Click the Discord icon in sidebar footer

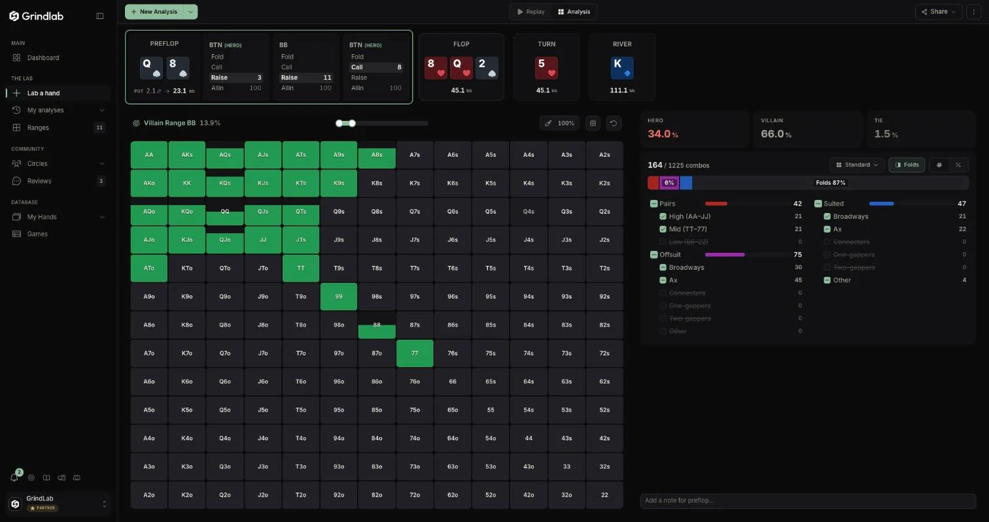(77, 478)
